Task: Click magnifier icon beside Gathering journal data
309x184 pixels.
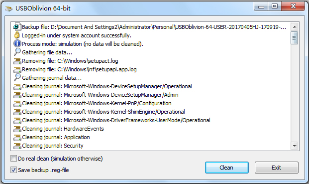Action: click(17, 77)
